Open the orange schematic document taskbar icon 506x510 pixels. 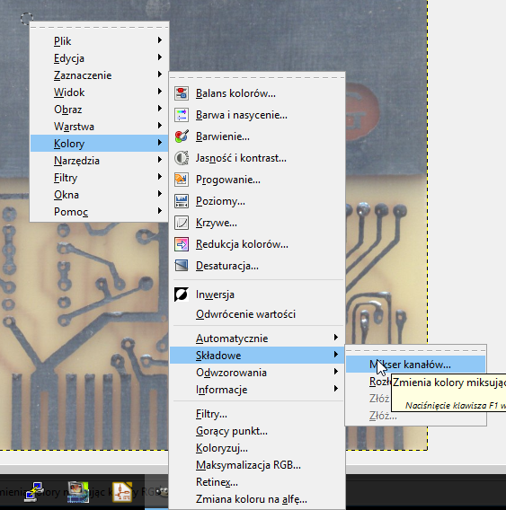click(122, 492)
